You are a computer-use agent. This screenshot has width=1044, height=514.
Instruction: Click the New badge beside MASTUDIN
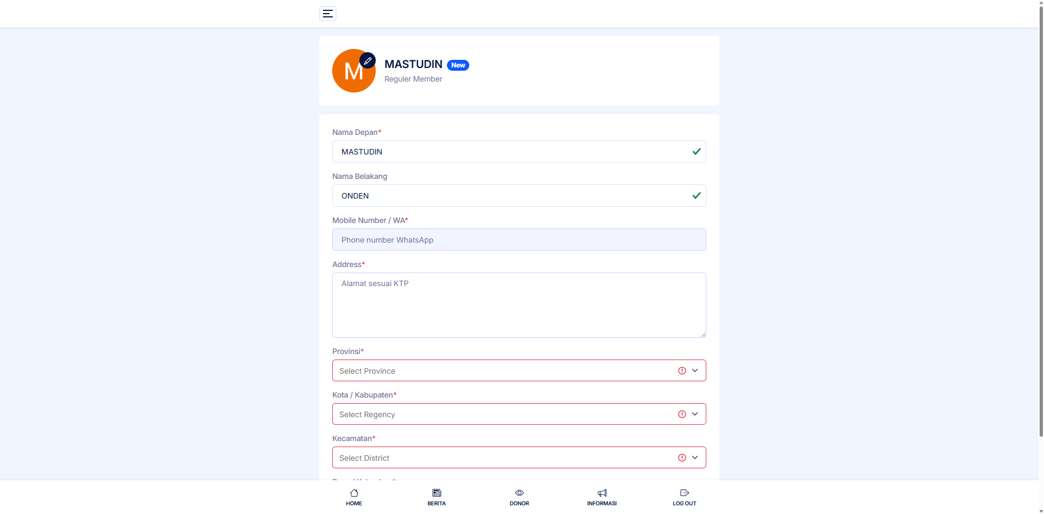tap(458, 65)
